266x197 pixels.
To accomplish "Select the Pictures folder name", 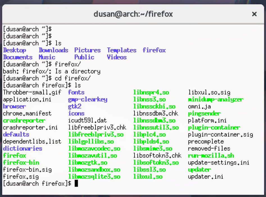I will [x=87, y=50].
